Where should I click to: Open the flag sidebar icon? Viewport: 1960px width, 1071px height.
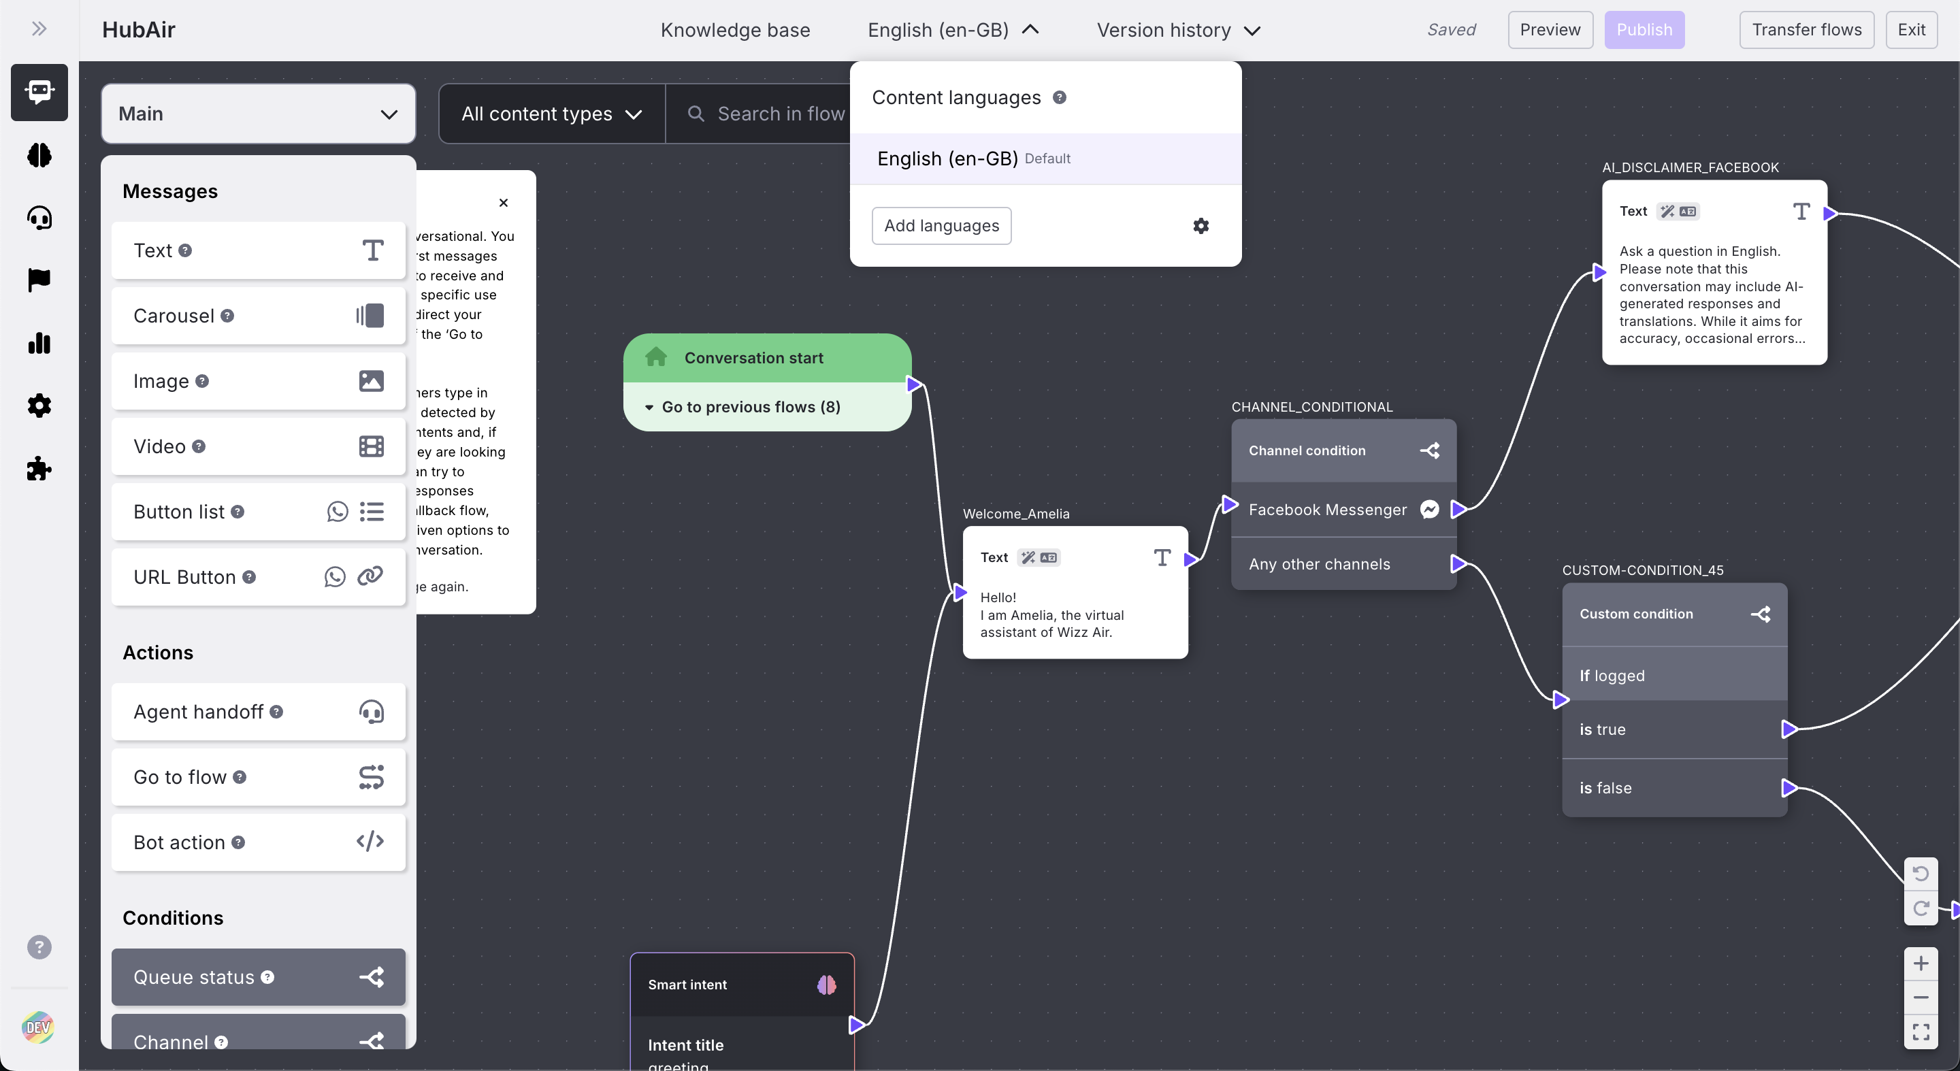point(39,280)
